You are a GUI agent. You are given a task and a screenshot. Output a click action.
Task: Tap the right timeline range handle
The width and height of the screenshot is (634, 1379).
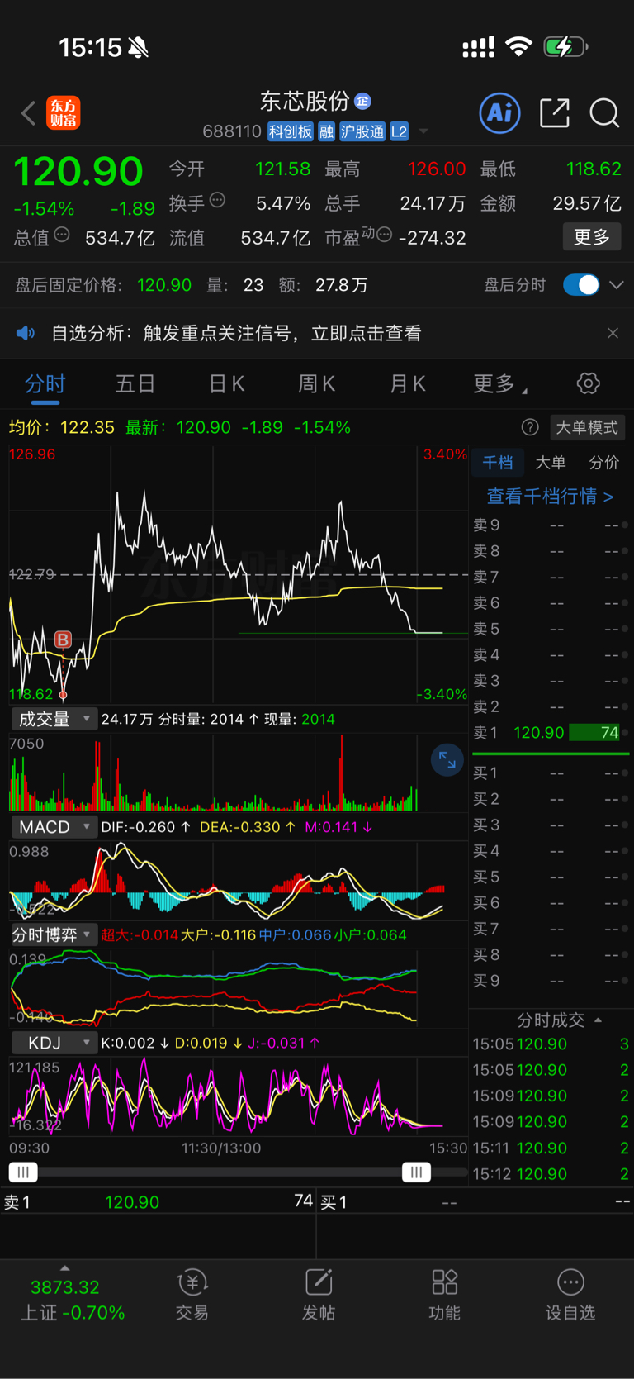416,1172
